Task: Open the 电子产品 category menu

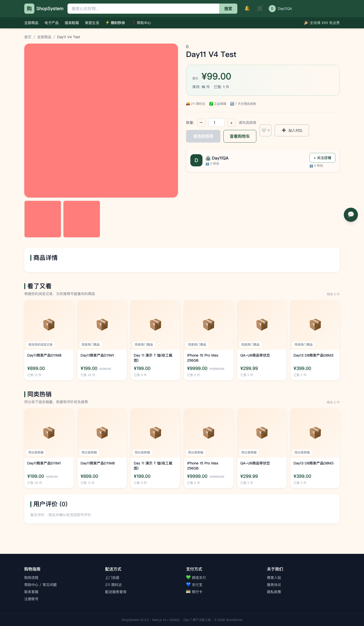Action: pos(52,23)
